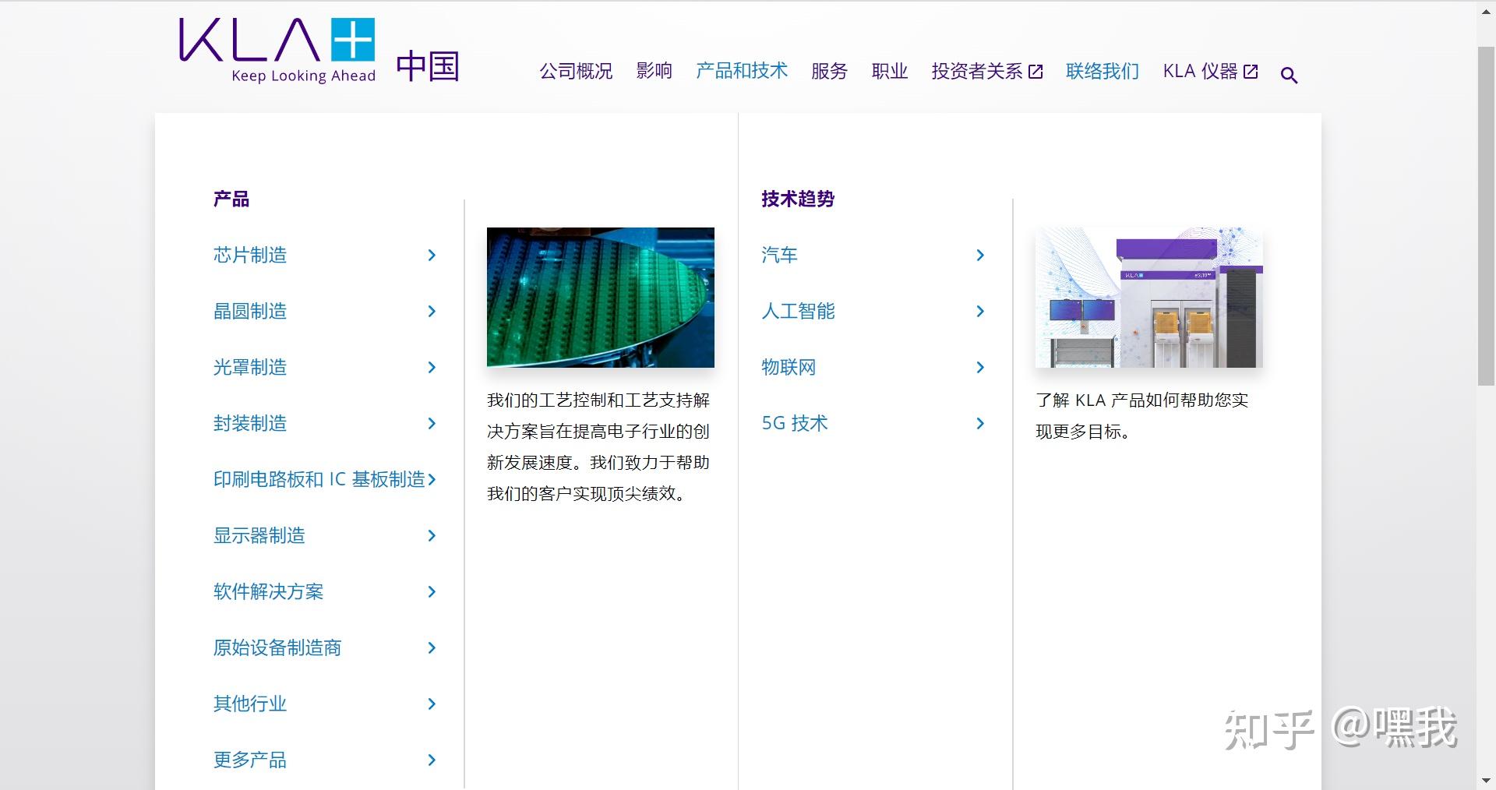Viewport: 1496px width, 790px height.
Task: Click the external-link icon beside 投资者关系
Action: [1036, 71]
